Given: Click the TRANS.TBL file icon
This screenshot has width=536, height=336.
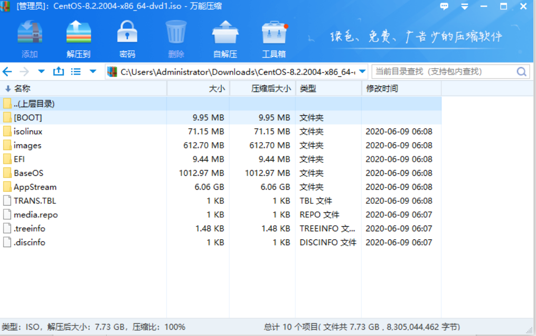Looking at the screenshot, I should 7,201.
